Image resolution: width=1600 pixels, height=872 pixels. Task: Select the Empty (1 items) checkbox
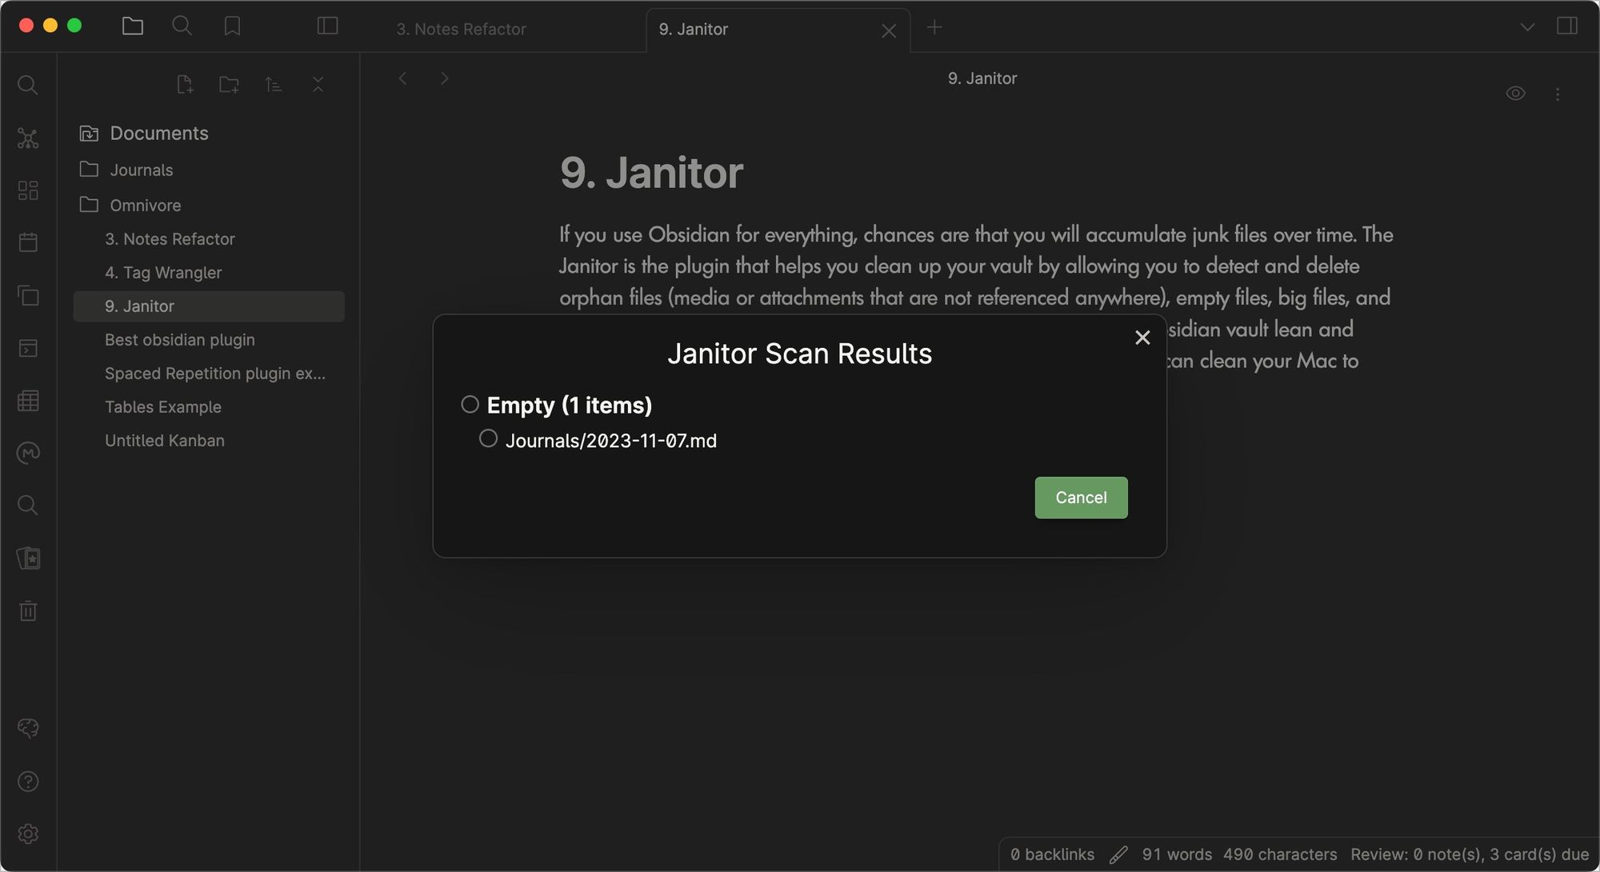[x=470, y=404]
